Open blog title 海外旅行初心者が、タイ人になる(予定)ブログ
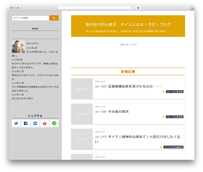 [128, 24]
